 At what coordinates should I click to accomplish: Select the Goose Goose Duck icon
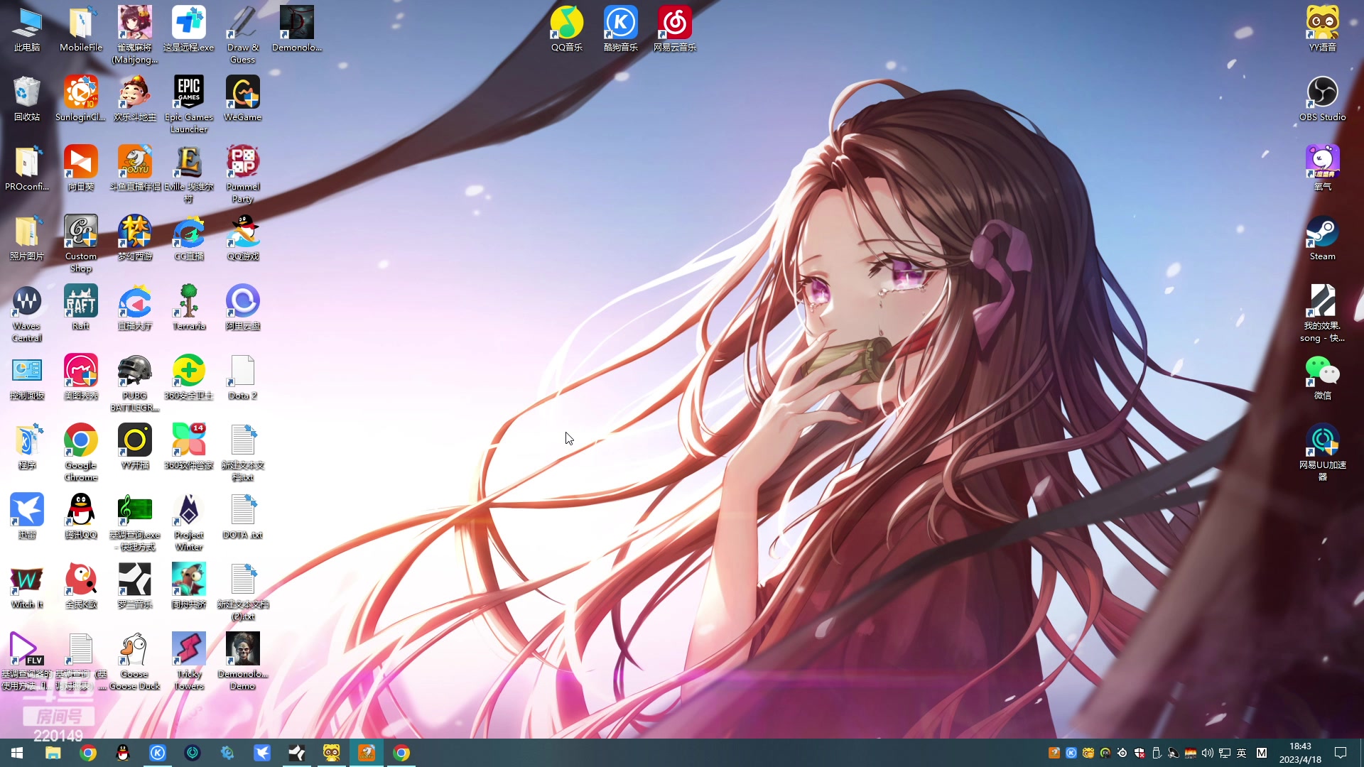coord(135,661)
